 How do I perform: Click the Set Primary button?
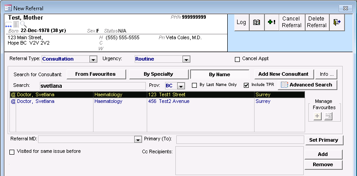click(324, 140)
